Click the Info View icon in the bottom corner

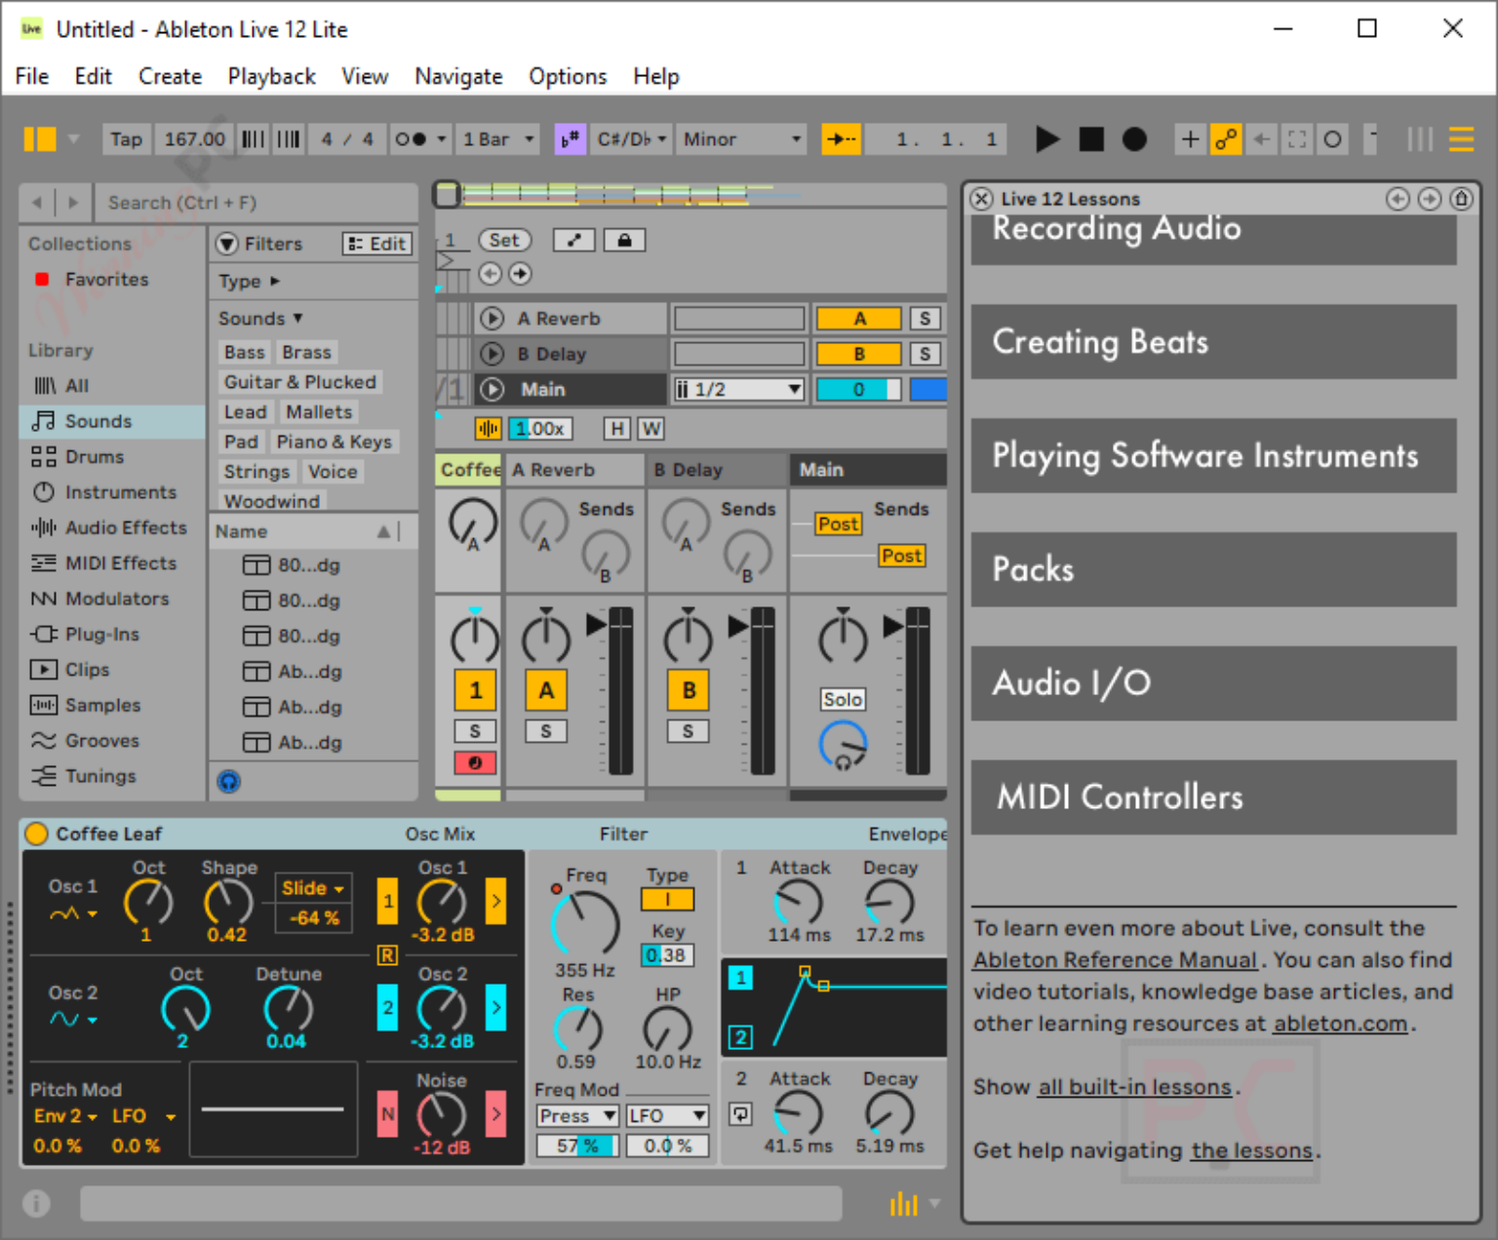click(36, 1203)
